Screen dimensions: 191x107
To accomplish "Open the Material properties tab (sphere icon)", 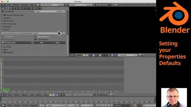I will [32, 8].
